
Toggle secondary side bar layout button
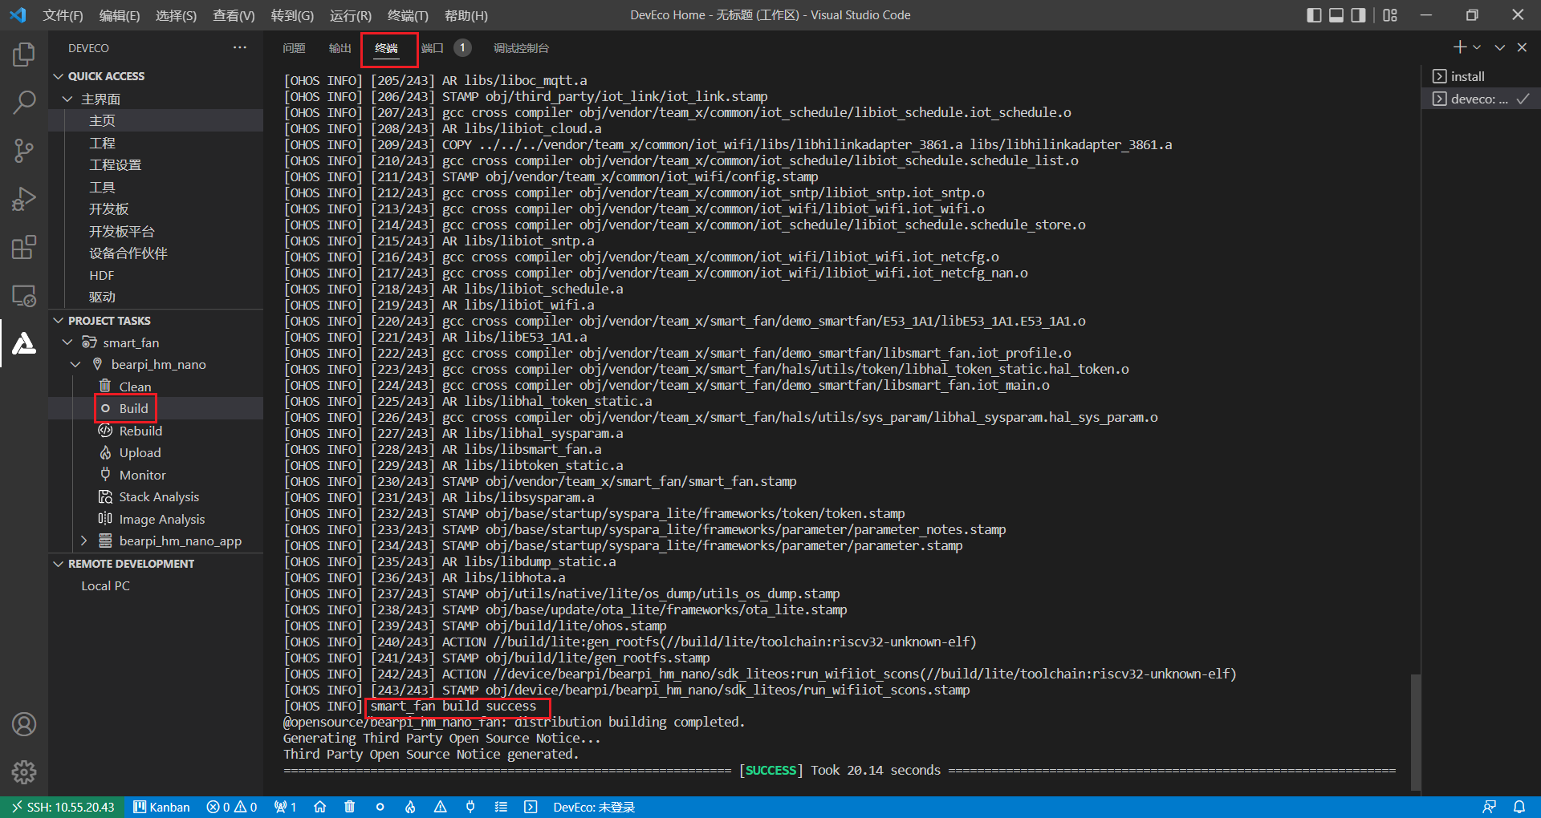[1358, 15]
